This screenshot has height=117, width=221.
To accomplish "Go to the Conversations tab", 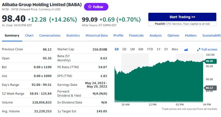I will pos(50,35).
